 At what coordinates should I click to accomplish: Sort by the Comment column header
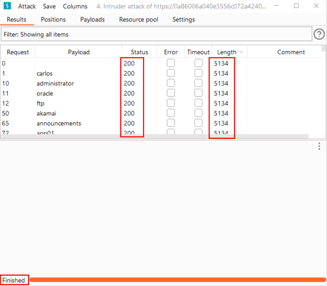(x=291, y=52)
